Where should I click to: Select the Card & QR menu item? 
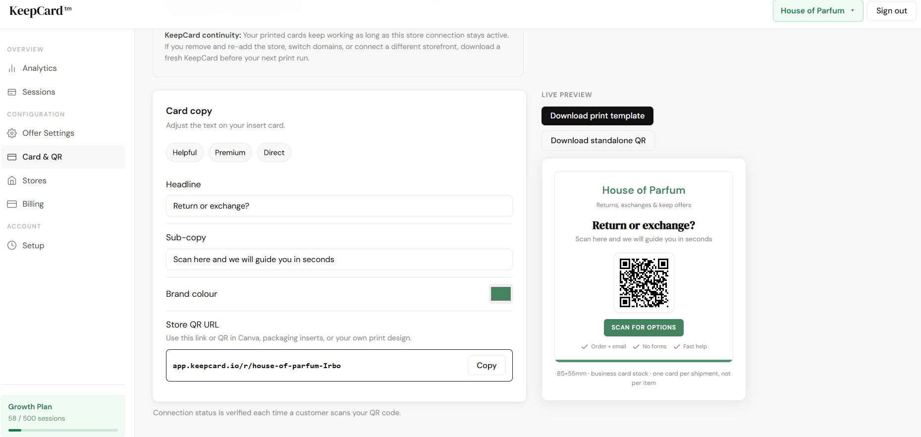[63, 157]
